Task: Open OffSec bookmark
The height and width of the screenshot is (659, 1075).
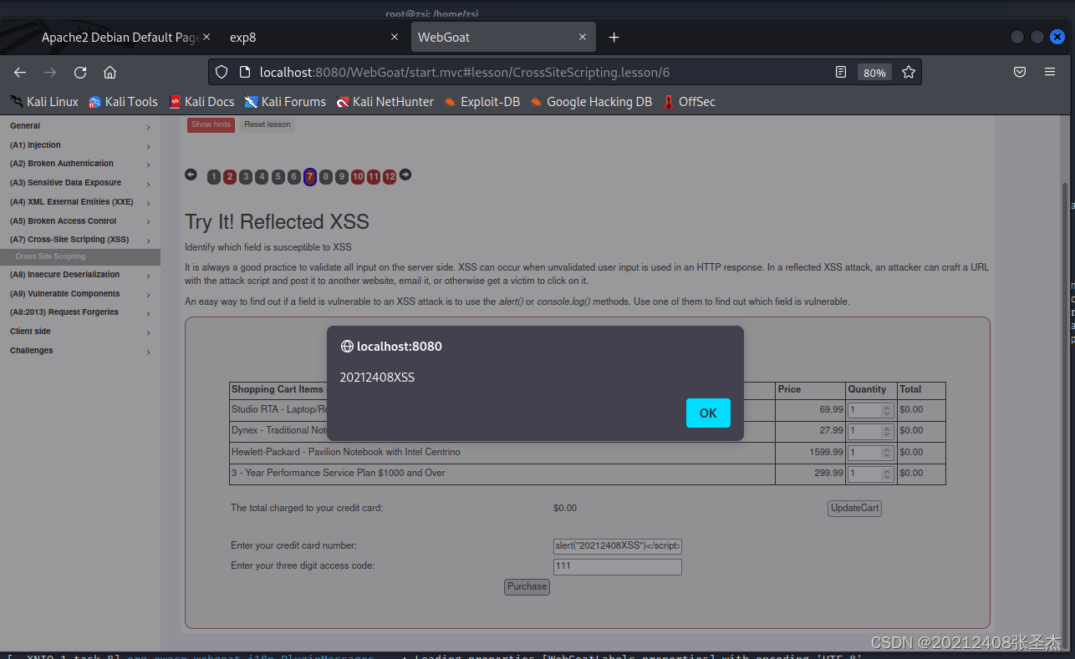Action: tap(689, 102)
